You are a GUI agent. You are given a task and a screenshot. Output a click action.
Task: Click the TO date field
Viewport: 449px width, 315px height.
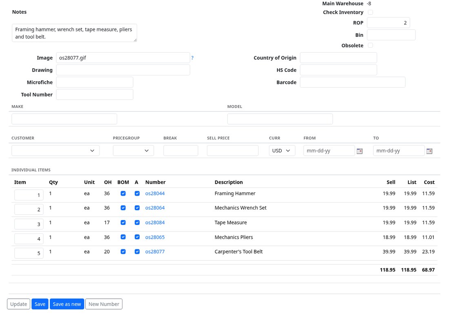point(399,151)
